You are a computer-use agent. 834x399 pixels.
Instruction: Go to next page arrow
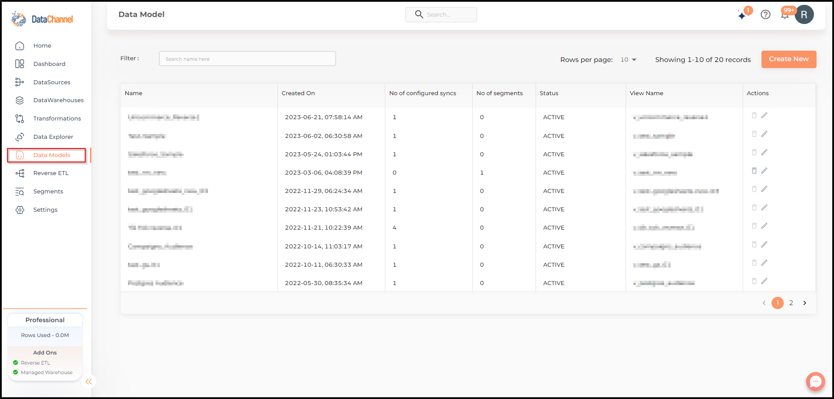point(805,303)
